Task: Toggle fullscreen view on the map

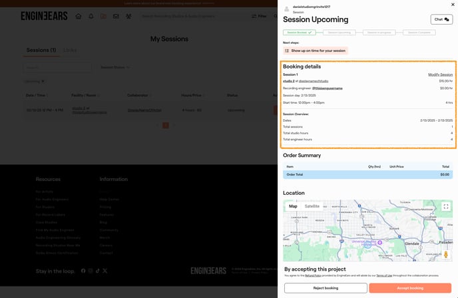Action: pos(445,207)
